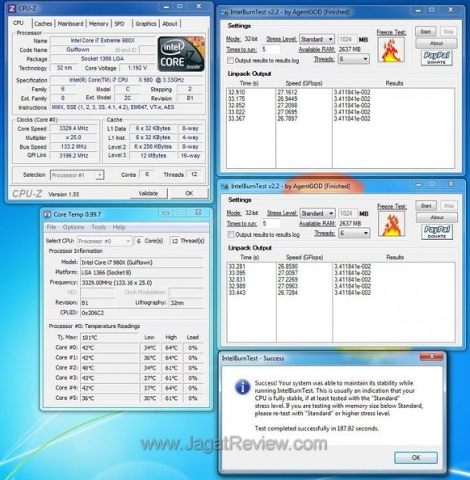The height and width of the screenshot is (480, 470).
Task: Open the Tools menu in Core Temp
Action: coord(98,227)
